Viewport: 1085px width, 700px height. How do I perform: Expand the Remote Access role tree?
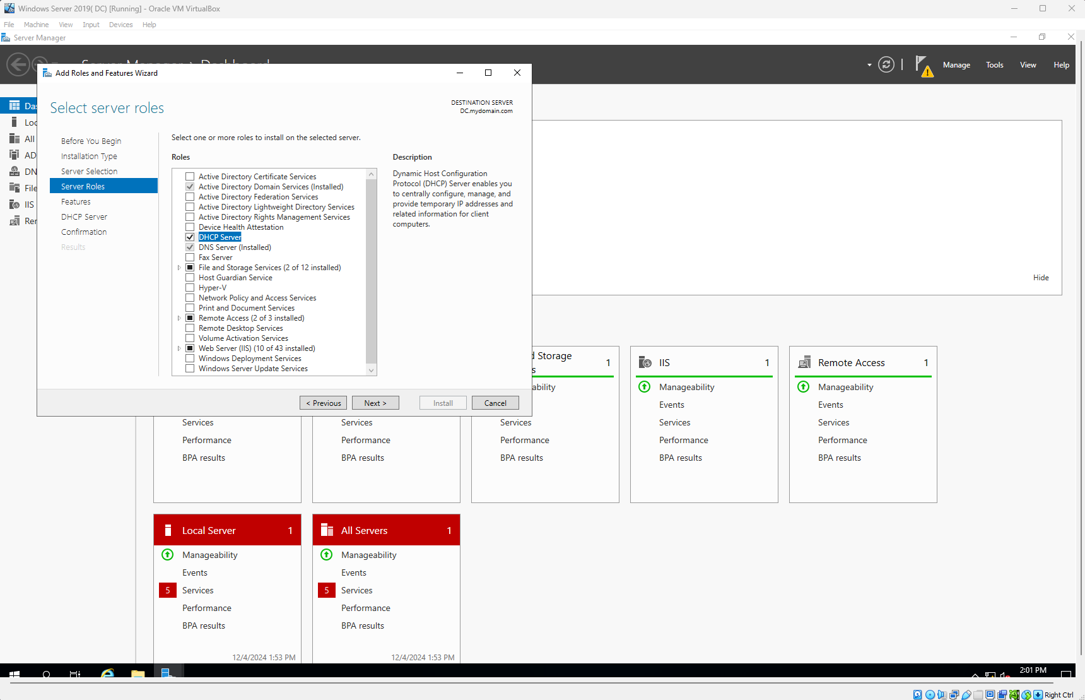tap(179, 318)
